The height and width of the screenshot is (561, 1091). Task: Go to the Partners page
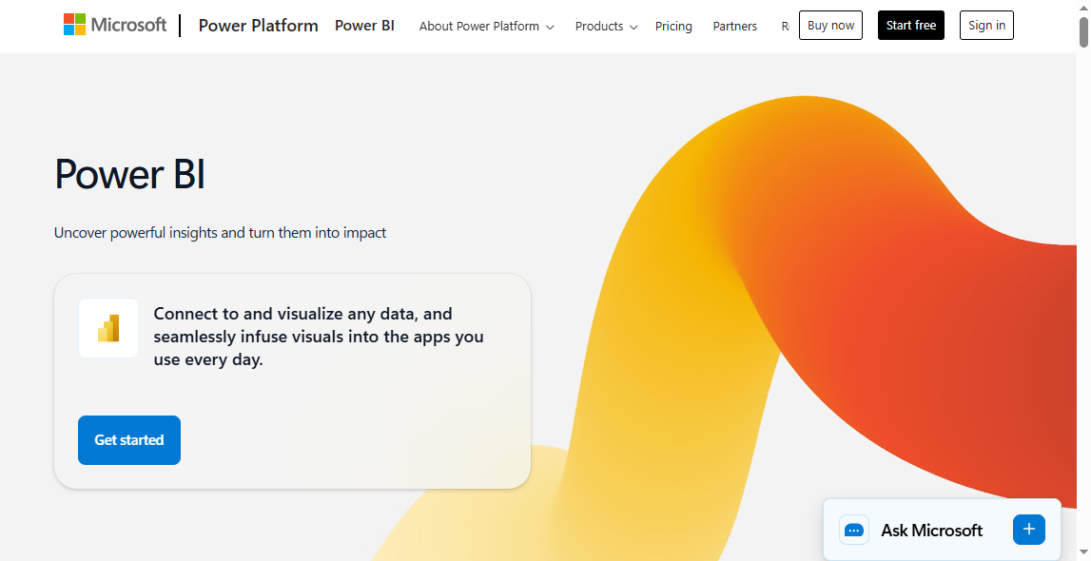734,27
